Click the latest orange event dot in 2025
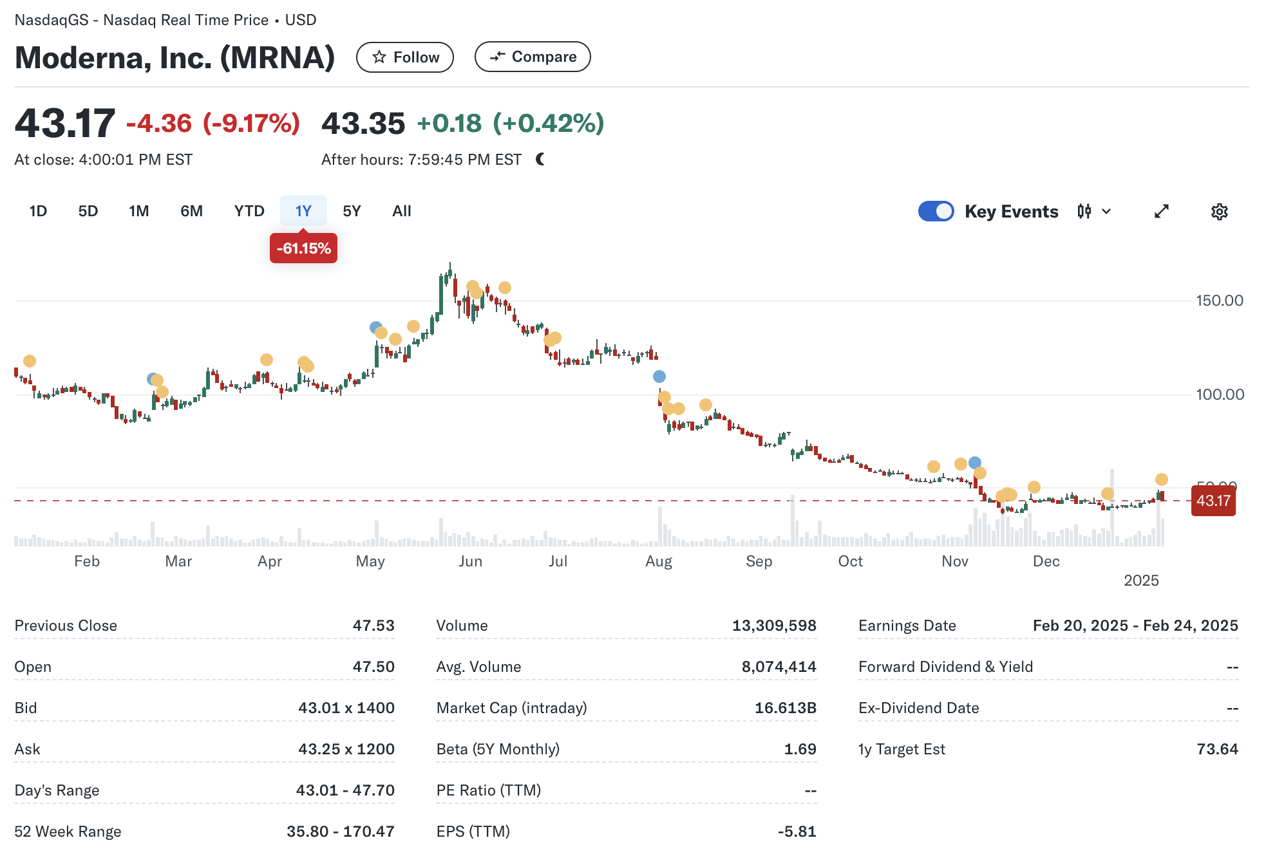1266x856 pixels. tap(1161, 479)
